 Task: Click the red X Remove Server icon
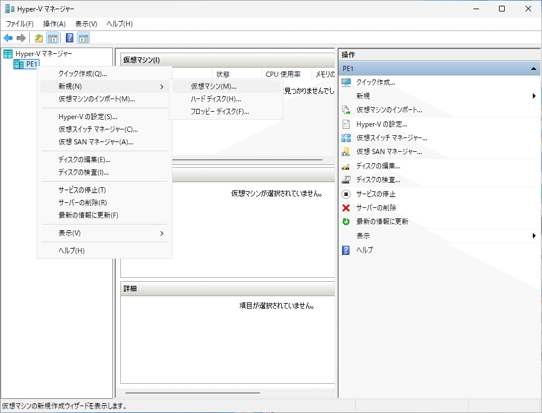pos(346,208)
